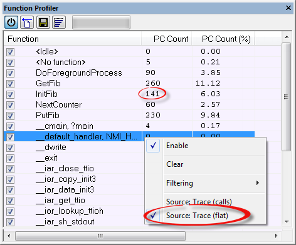The image size is (296, 245).
Task: Click the vertical scrollbar down arrow
Action: (287, 222)
